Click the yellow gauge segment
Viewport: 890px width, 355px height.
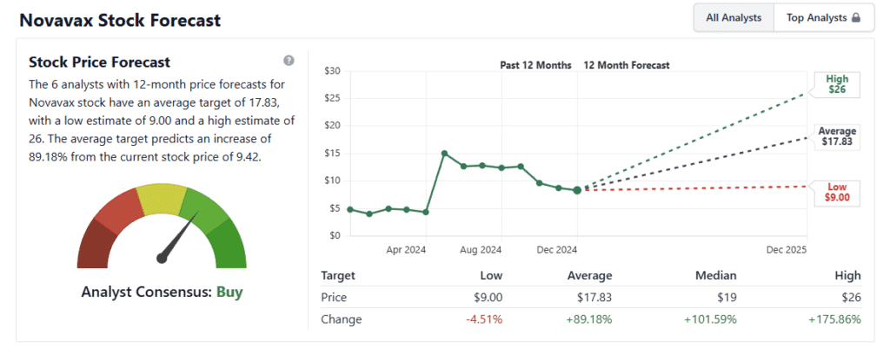162,200
